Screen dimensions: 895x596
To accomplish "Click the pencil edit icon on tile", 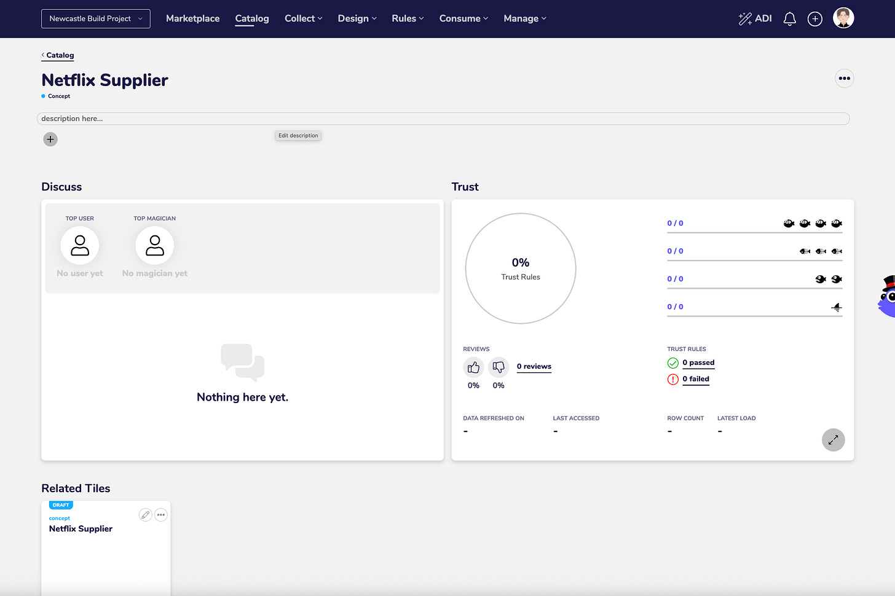I will tap(145, 515).
